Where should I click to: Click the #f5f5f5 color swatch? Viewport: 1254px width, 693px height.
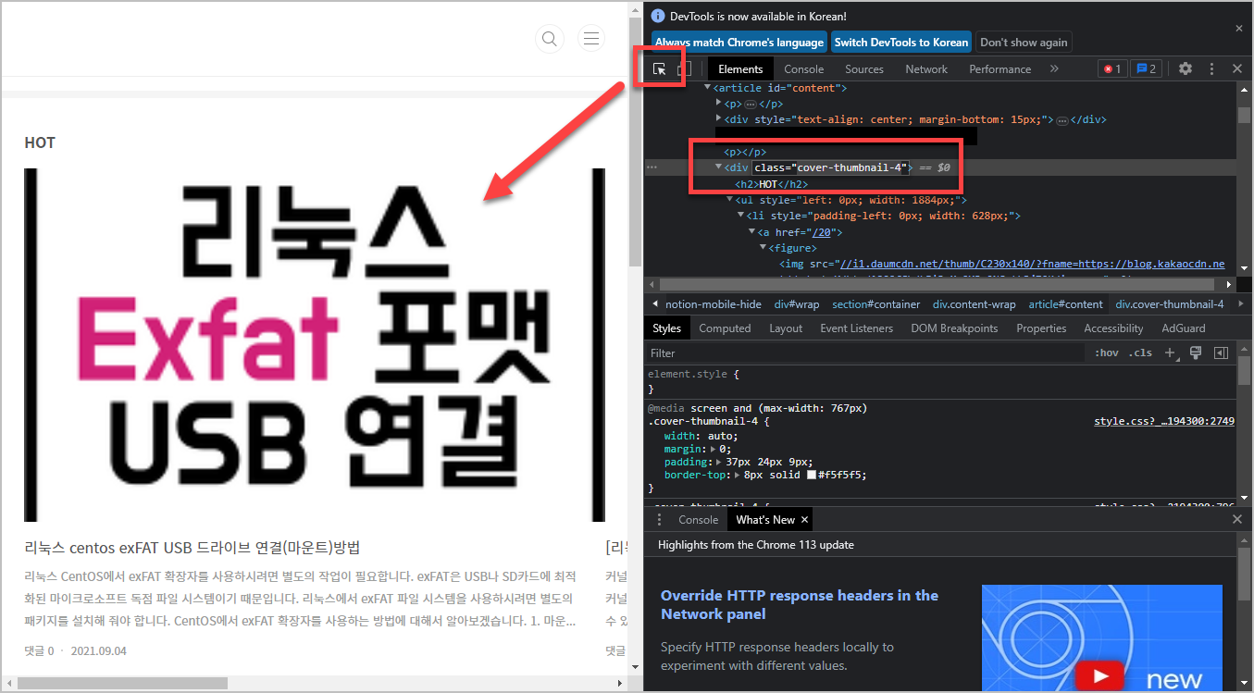(812, 475)
